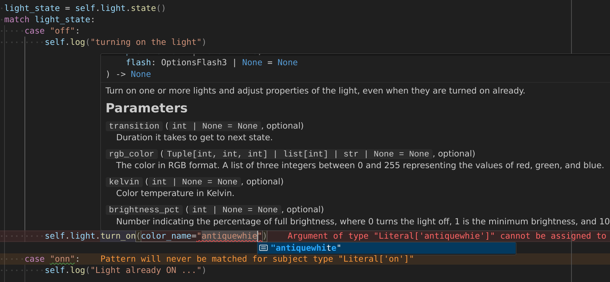Click the light_state variable in match statement
The width and height of the screenshot is (610, 282).
pos(63,20)
